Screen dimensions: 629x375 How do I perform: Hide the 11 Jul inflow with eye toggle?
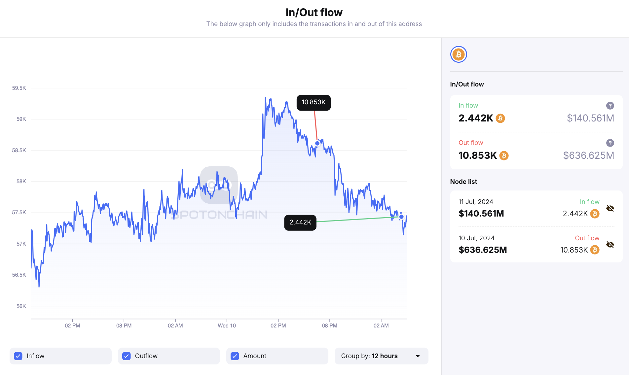(610, 208)
